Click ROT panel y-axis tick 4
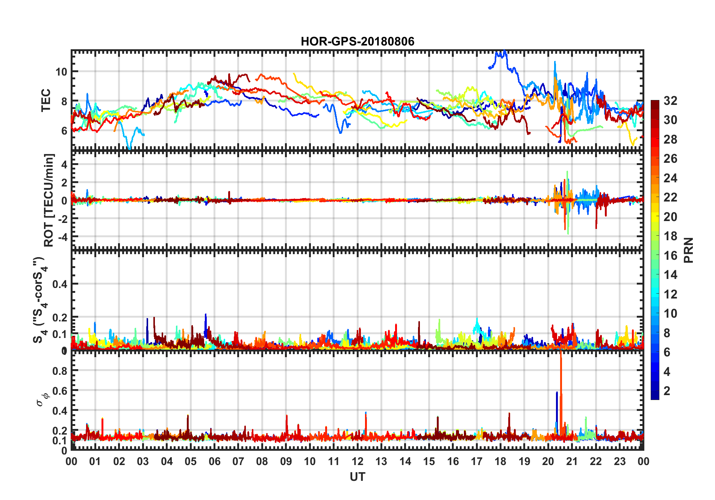Screen dimensions: 715x500 pos(64,164)
